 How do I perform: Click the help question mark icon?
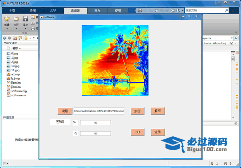178,10
